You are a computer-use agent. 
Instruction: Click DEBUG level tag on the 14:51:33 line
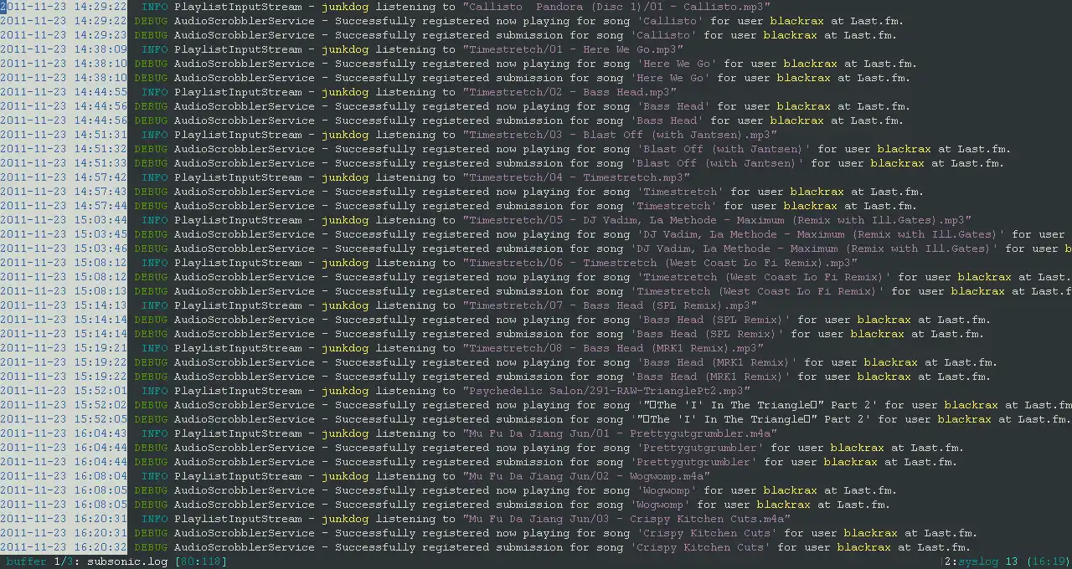(151, 163)
